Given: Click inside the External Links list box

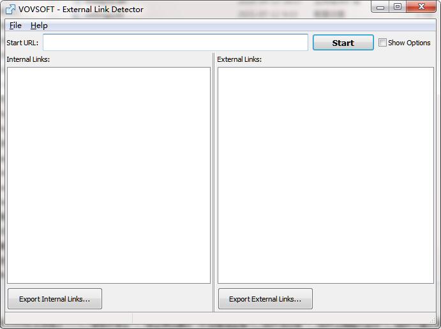Looking at the screenshot, I should coord(325,175).
